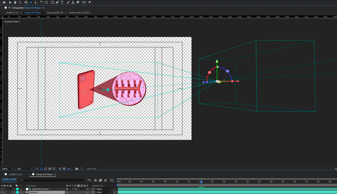Screen dimensions: 337x194
Task: Open the 100% magnification dropdown
Action: pos(7,169)
